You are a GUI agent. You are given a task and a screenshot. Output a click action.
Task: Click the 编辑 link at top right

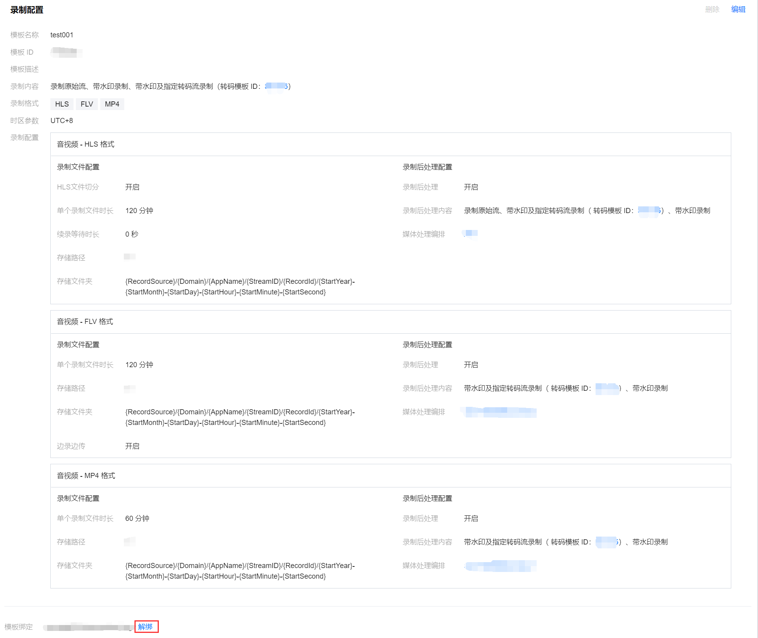738,9
